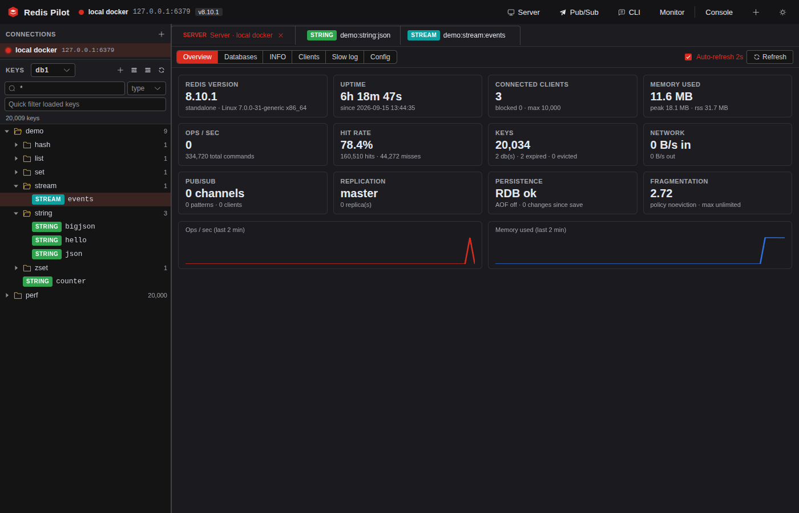This screenshot has height=513, width=799.
Task: Expand the list folder arrow
Action: (x=16, y=158)
